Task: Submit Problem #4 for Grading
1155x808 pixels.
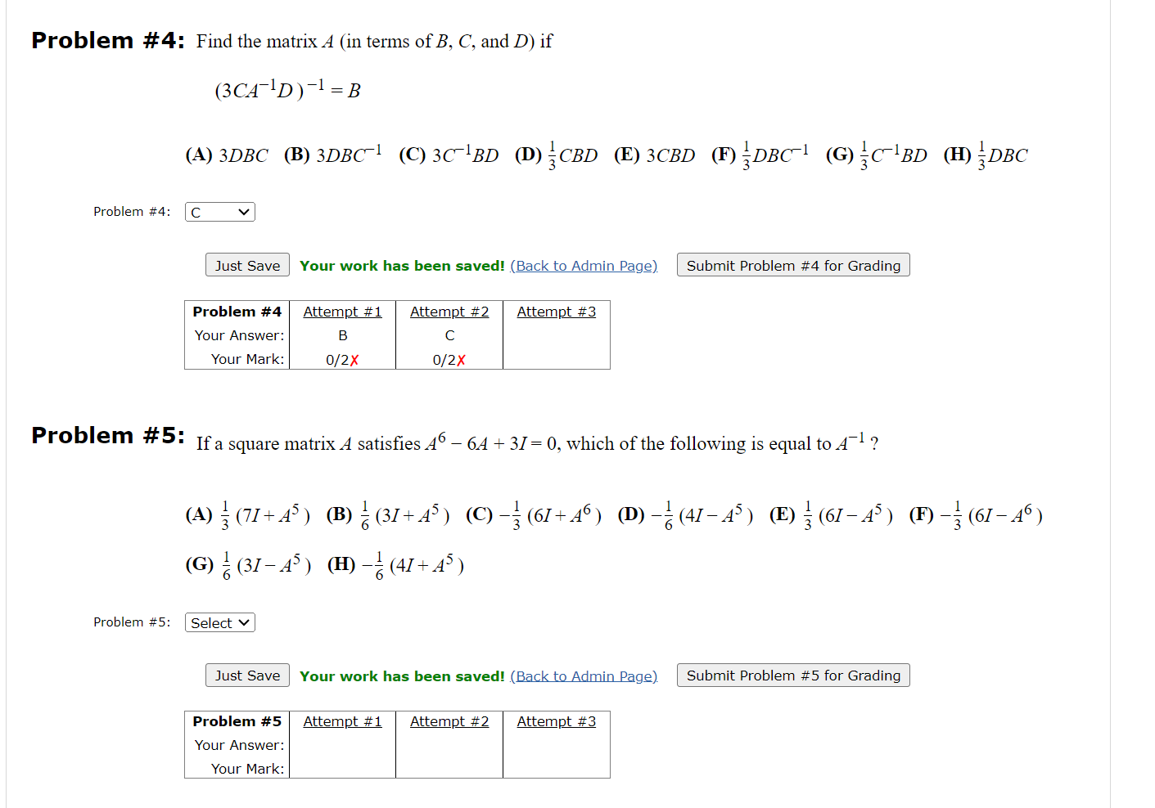Action: coord(792,264)
